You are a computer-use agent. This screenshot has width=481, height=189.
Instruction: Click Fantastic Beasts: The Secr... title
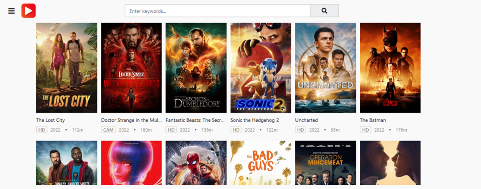click(x=195, y=120)
